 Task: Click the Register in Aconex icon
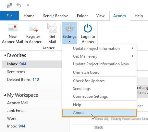pyautogui.click(x=33, y=28)
